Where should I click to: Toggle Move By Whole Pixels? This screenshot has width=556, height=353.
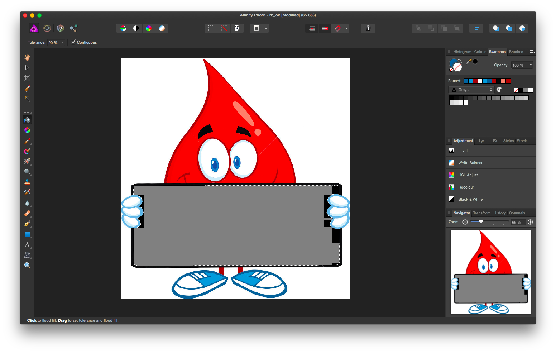pos(325,28)
